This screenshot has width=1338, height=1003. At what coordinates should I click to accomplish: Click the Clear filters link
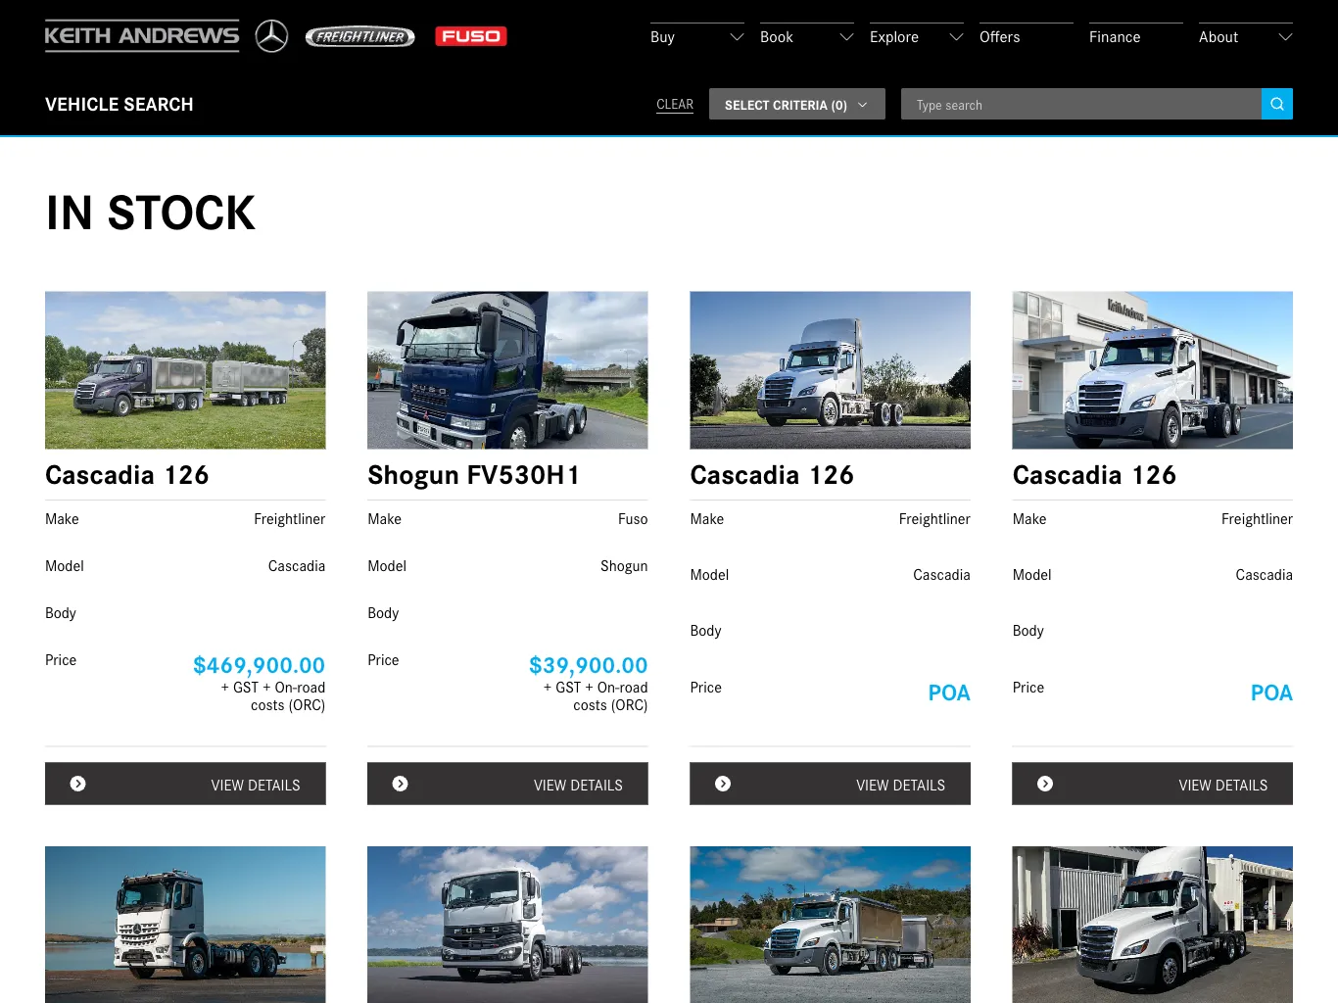click(675, 105)
